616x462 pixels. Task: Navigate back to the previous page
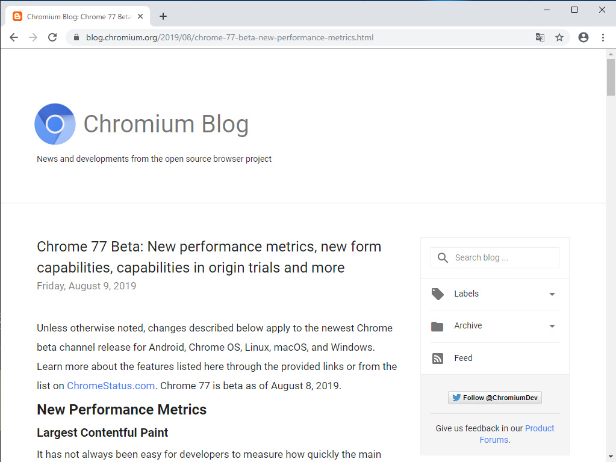(x=13, y=37)
